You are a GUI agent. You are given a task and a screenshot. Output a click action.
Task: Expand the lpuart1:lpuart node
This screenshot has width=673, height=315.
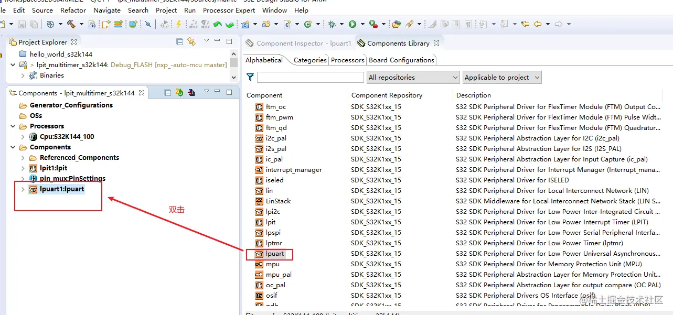[x=23, y=189]
